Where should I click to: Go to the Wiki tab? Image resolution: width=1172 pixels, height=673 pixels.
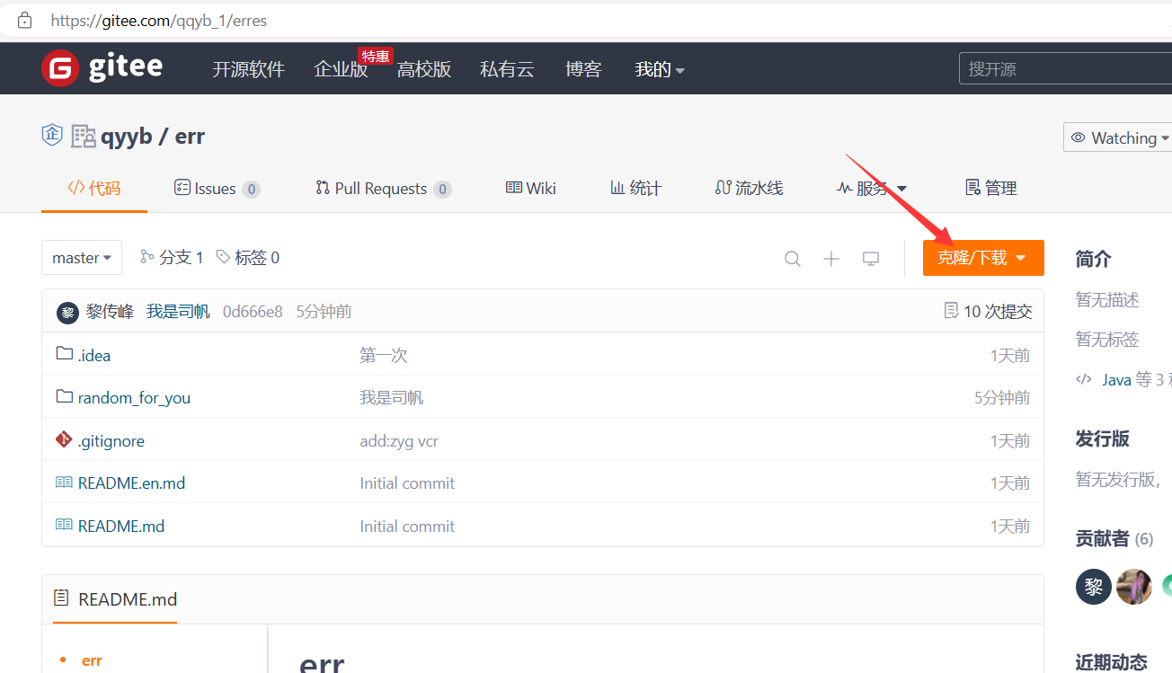(x=531, y=188)
